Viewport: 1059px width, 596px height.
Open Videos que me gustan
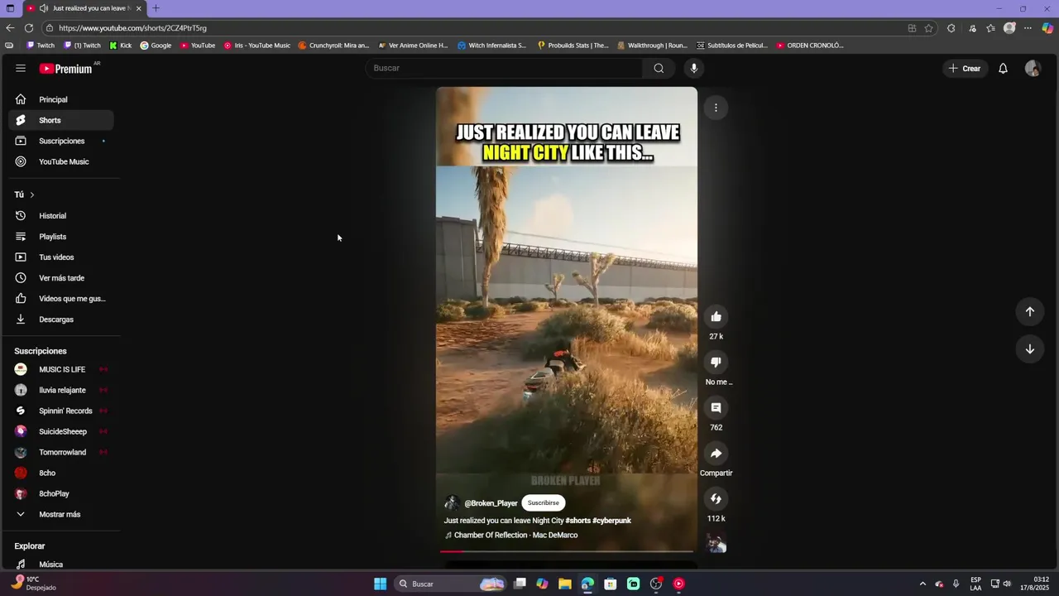(61, 299)
